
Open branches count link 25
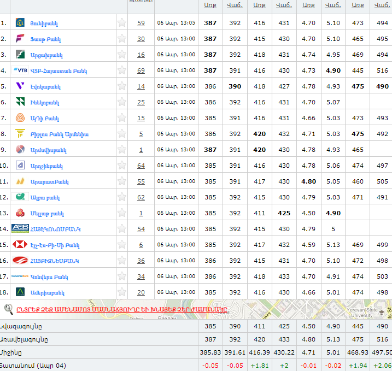(141, 102)
